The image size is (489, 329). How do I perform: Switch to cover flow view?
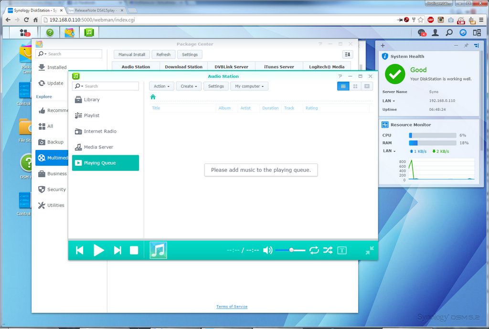coord(367,86)
